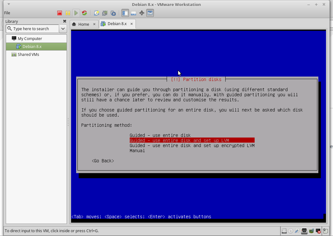This screenshot has width=333, height=236.
Task: Toggle the library sidebar view icon
Action: (125, 13)
